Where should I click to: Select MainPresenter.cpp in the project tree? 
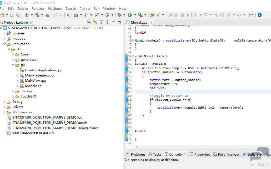point(39,75)
